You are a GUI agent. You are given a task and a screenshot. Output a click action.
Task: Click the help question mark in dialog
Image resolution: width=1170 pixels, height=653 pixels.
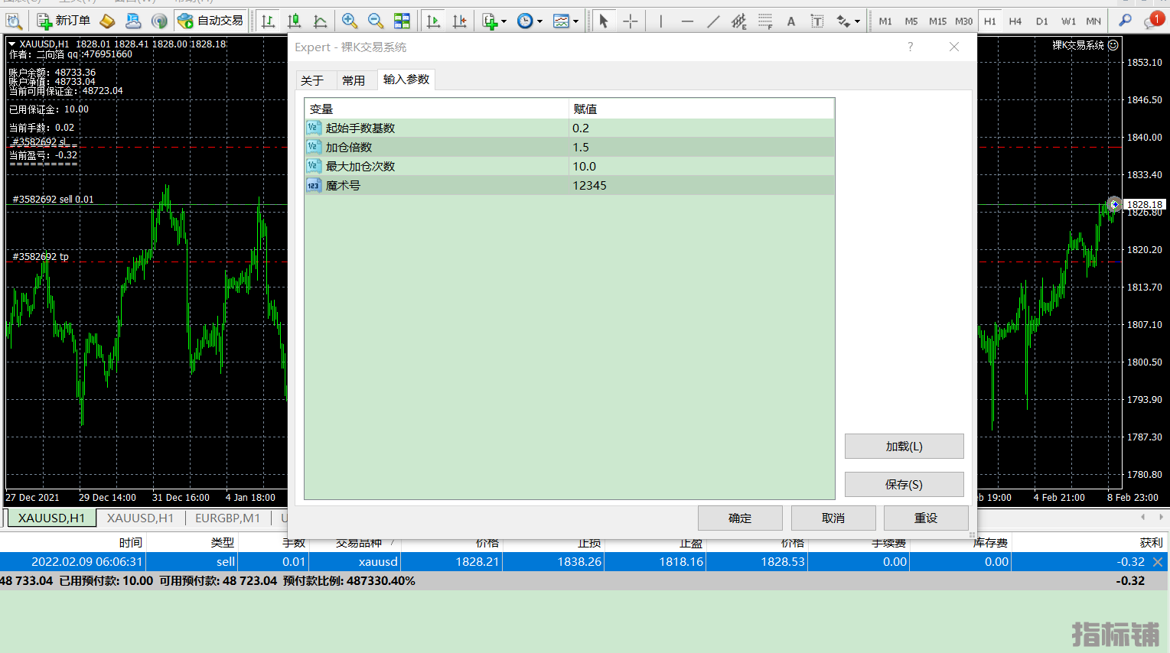point(910,47)
